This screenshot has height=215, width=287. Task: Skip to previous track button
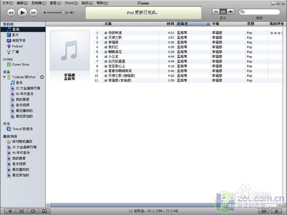11,13
